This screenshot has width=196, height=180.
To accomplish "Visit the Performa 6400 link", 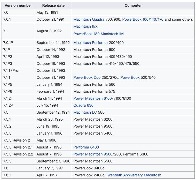I will click(x=86, y=147).
